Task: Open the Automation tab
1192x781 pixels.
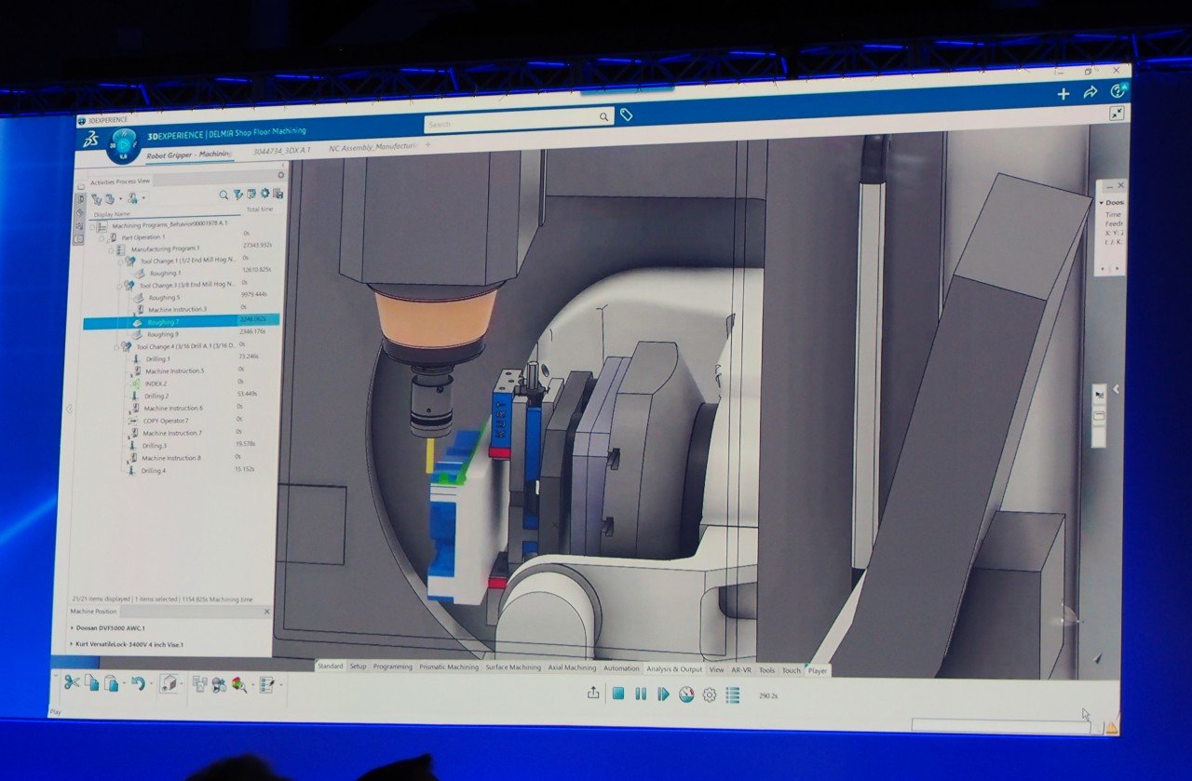Action: tap(621, 668)
